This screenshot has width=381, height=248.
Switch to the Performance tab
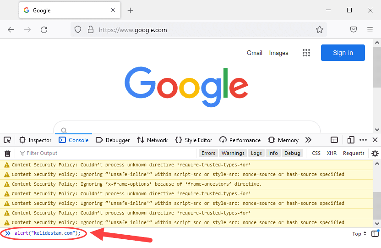click(x=240, y=140)
